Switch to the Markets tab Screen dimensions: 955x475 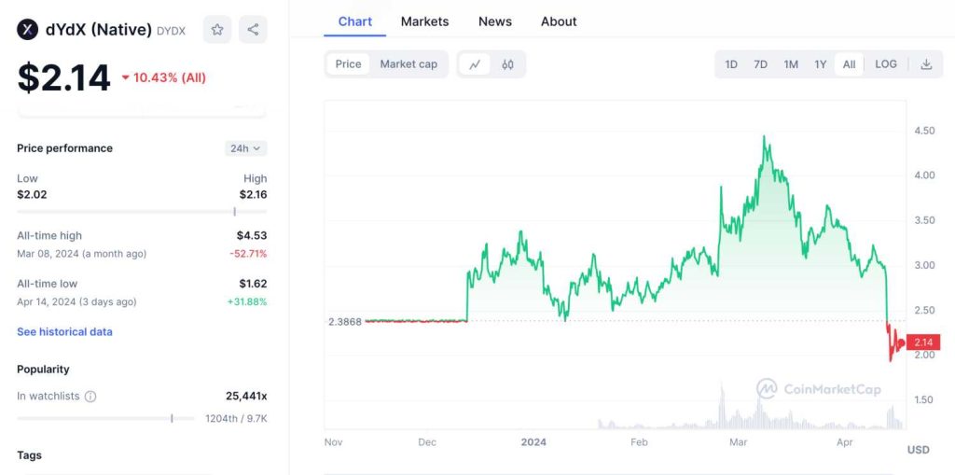pyautogui.click(x=424, y=21)
